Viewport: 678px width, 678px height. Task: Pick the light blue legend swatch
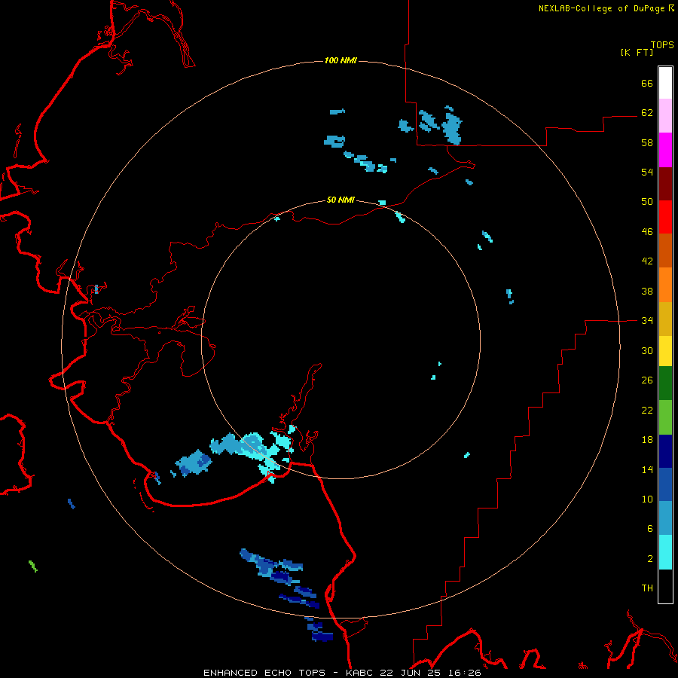pos(665,518)
